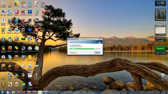Screen dimensions: 168x94
Task: Switch to Firefox in the taskbar
Action: [19, 92]
